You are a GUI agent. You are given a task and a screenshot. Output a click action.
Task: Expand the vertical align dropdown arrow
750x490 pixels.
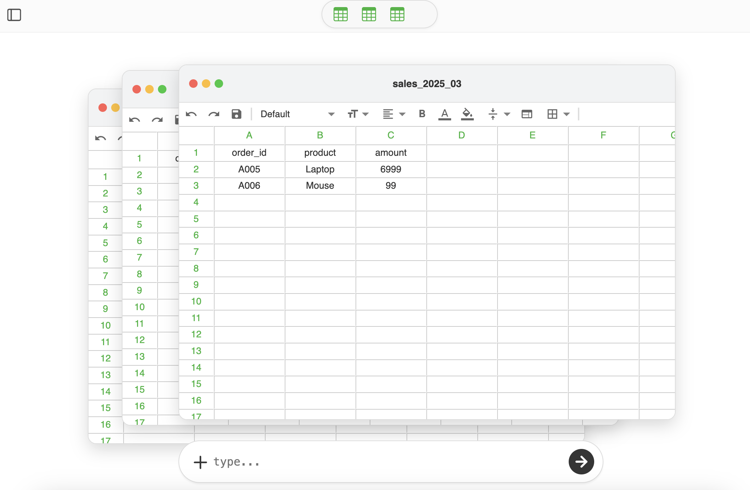tap(507, 114)
